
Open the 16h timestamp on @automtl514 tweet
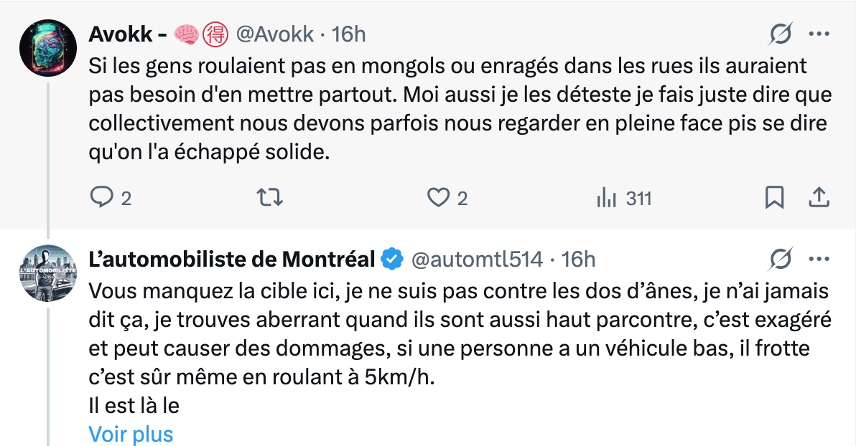click(578, 260)
